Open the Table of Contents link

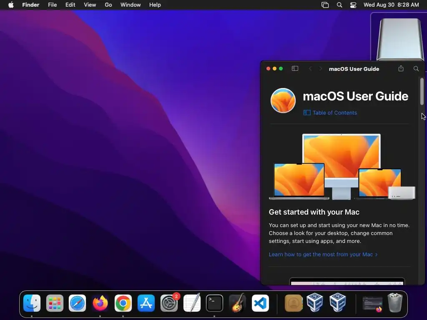[330, 112]
